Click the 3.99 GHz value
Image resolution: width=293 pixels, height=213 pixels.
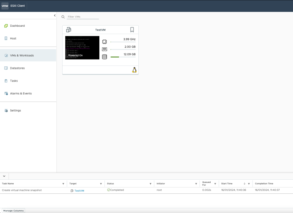(x=129, y=39)
